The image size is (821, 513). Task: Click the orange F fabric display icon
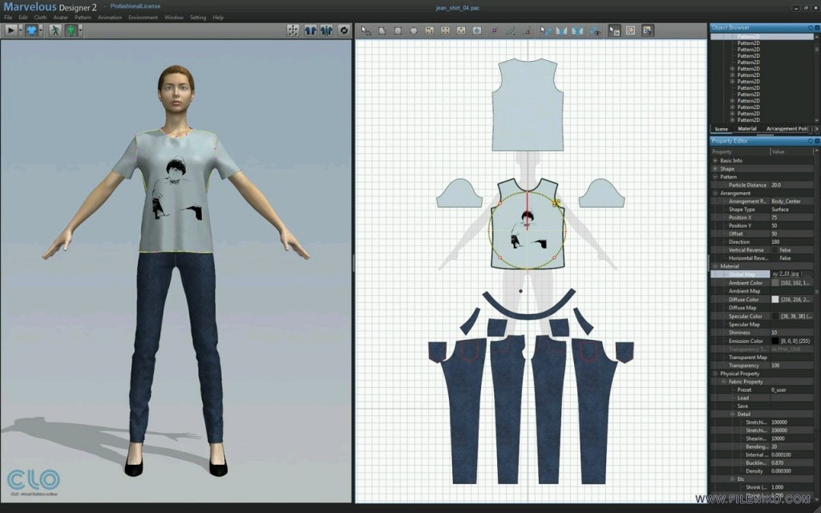(631, 31)
